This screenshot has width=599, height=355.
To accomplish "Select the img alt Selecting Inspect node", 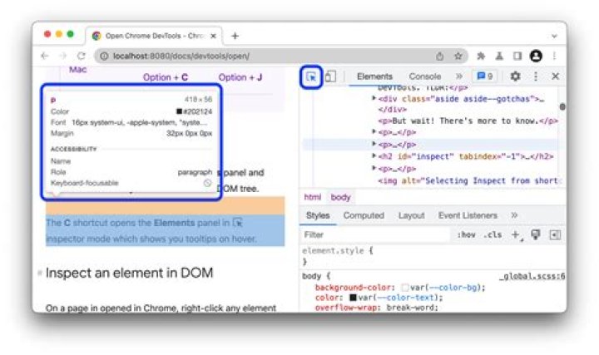I will click(470, 180).
